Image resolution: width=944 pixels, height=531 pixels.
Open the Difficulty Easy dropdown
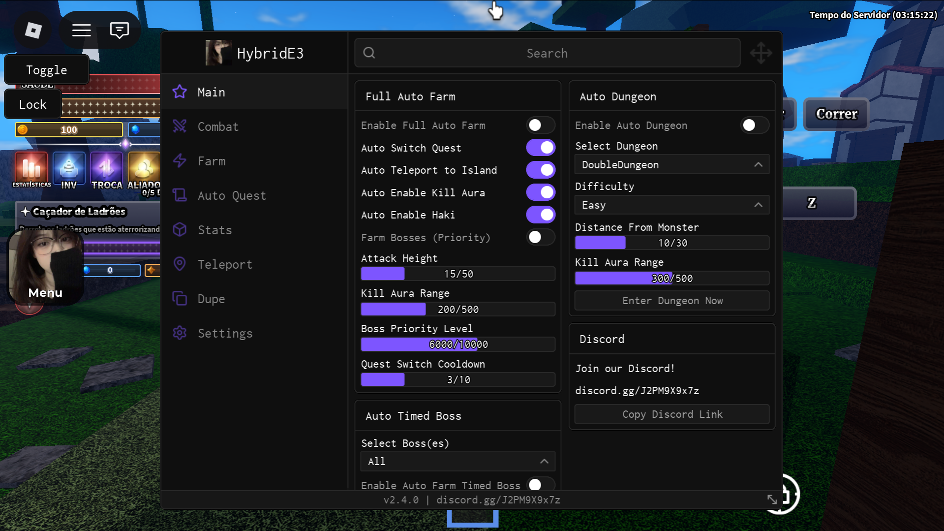click(x=671, y=205)
